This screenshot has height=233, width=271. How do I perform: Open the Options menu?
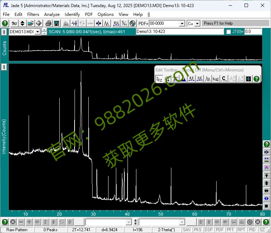point(106,14)
